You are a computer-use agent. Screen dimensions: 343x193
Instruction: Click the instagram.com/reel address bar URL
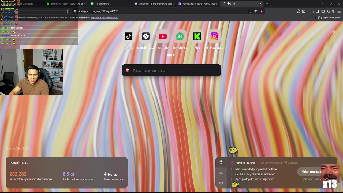pos(99,11)
